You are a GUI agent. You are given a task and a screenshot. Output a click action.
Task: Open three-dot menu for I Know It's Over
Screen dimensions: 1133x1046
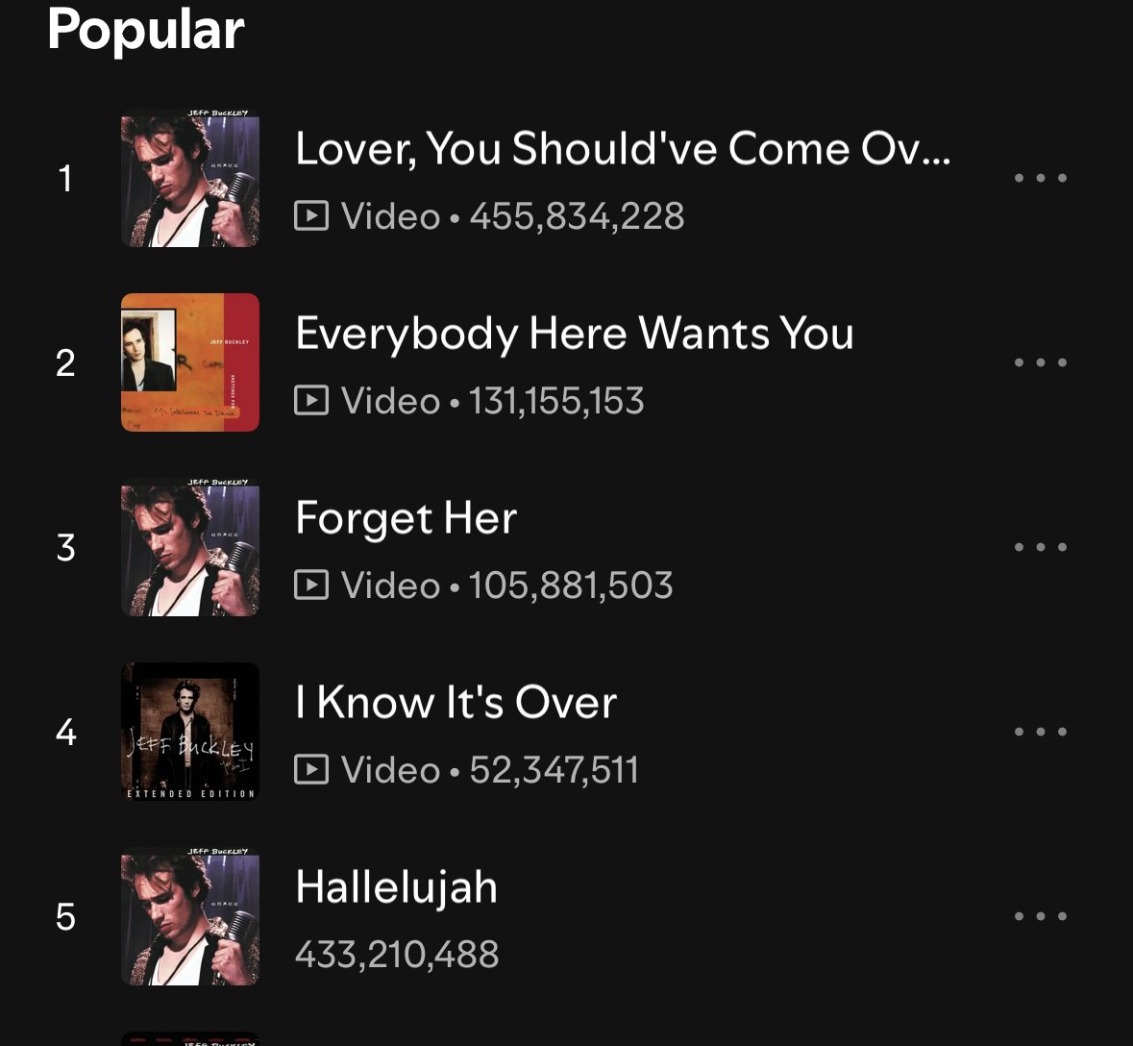click(x=1041, y=732)
